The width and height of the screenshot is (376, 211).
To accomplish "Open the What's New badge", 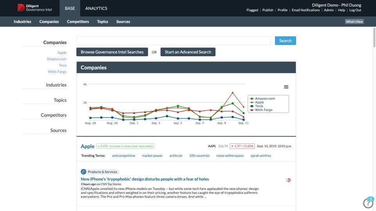I will point(354,22).
